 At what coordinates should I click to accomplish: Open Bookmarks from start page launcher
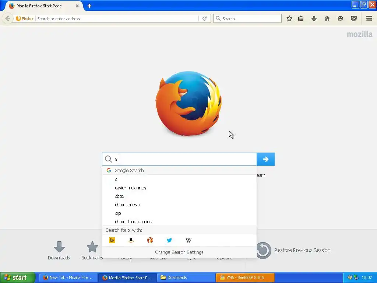92,251
